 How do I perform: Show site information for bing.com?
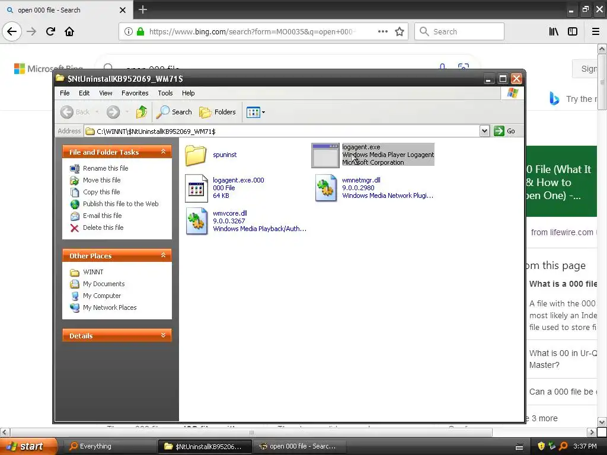click(128, 31)
